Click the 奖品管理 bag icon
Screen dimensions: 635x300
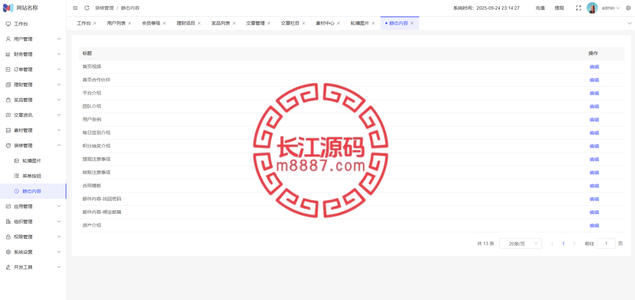coord(8,100)
